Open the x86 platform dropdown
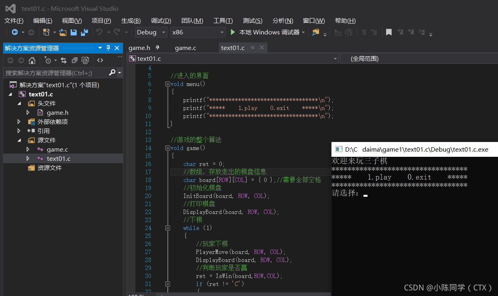Screen dimensions: 498x296 (198, 32)
